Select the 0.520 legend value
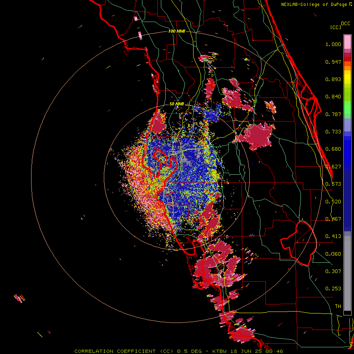Image resolution: width=354 pixels, height=354 pixels. coord(333,202)
